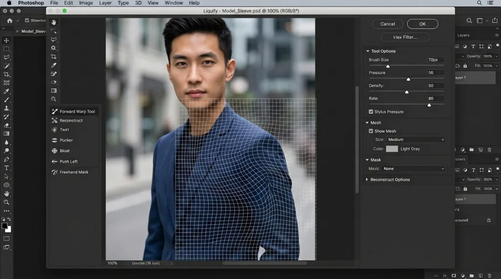Screen dimensions: 501x279
Task: Select the Photoshop Hand tool
Action: tap(6, 194)
